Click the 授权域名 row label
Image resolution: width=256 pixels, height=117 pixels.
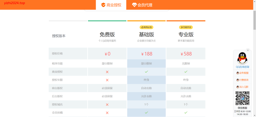pyautogui.click(x=57, y=105)
